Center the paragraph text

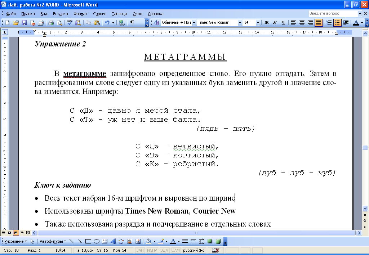pyautogui.click(x=302, y=23)
